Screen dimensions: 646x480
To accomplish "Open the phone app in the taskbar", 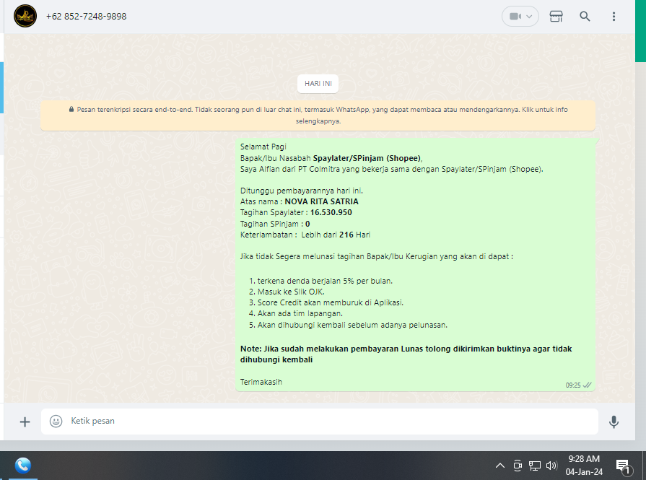I will point(23,466).
